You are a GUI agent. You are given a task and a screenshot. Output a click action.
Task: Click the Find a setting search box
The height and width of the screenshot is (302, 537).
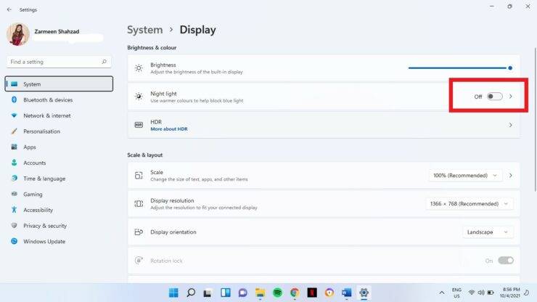[58, 62]
